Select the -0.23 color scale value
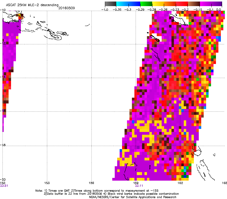Image resolution: width=227 pixels, height=199 pixels. click(x=175, y=10)
